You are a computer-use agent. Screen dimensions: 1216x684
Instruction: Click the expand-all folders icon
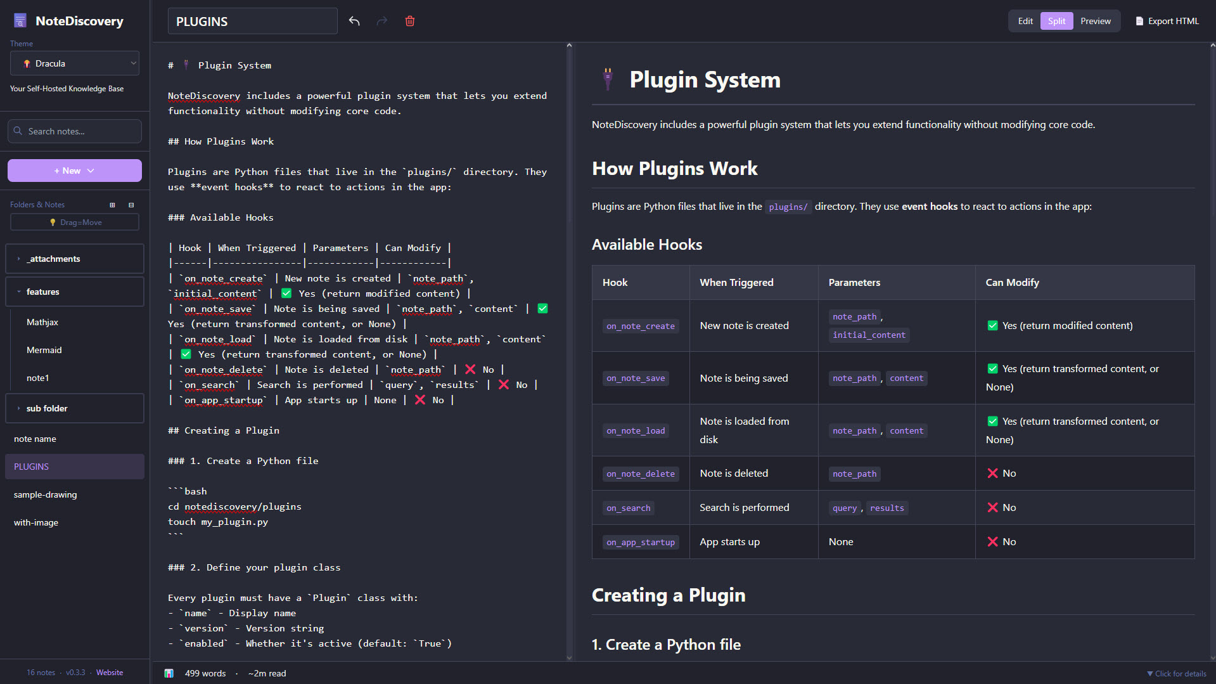point(112,205)
